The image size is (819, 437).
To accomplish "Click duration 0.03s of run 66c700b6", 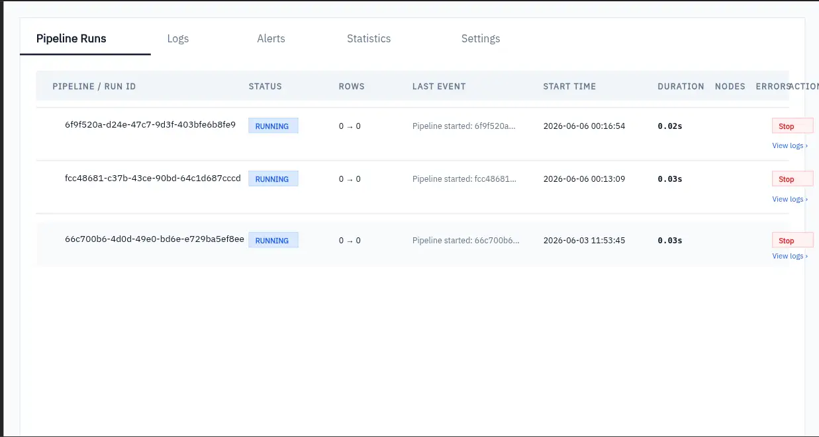I will click(670, 240).
